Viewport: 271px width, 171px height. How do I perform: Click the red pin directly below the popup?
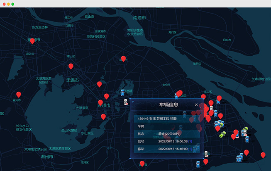coord(142,164)
